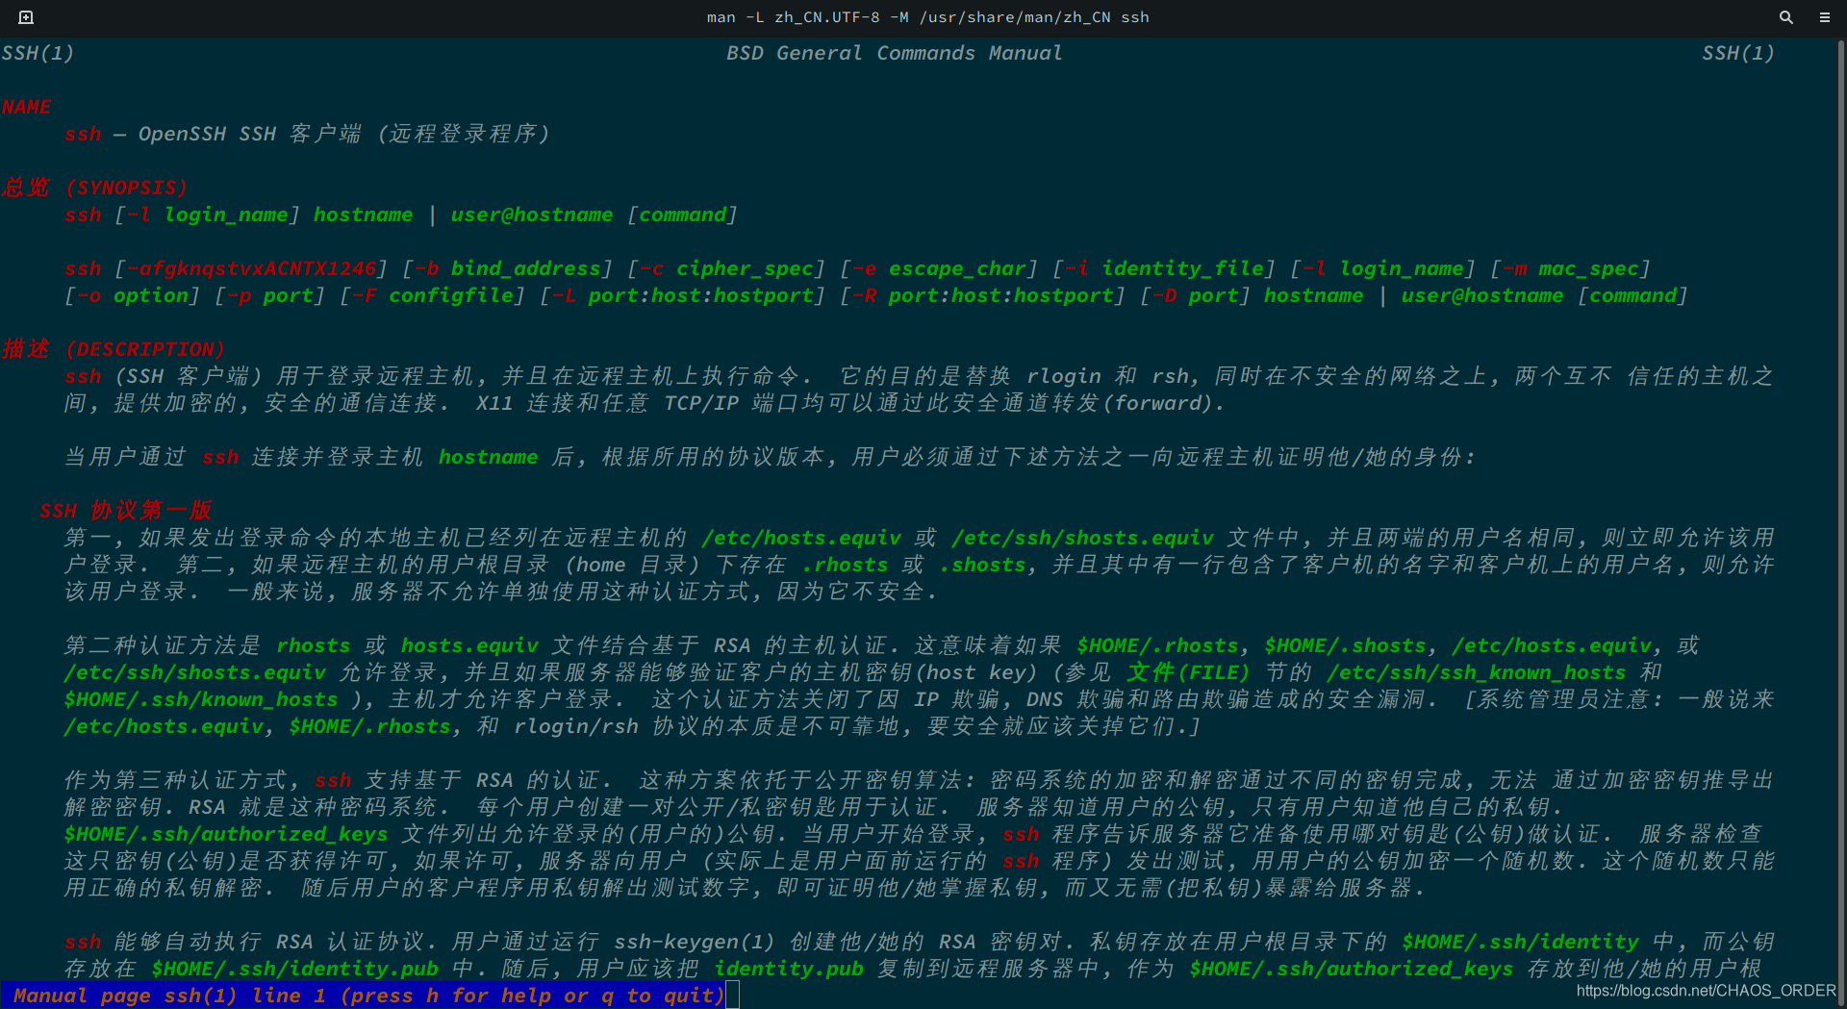Click 'ssh-keygen(1)' reference
The width and height of the screenshot is (1847, 1009).
(695, 942)
